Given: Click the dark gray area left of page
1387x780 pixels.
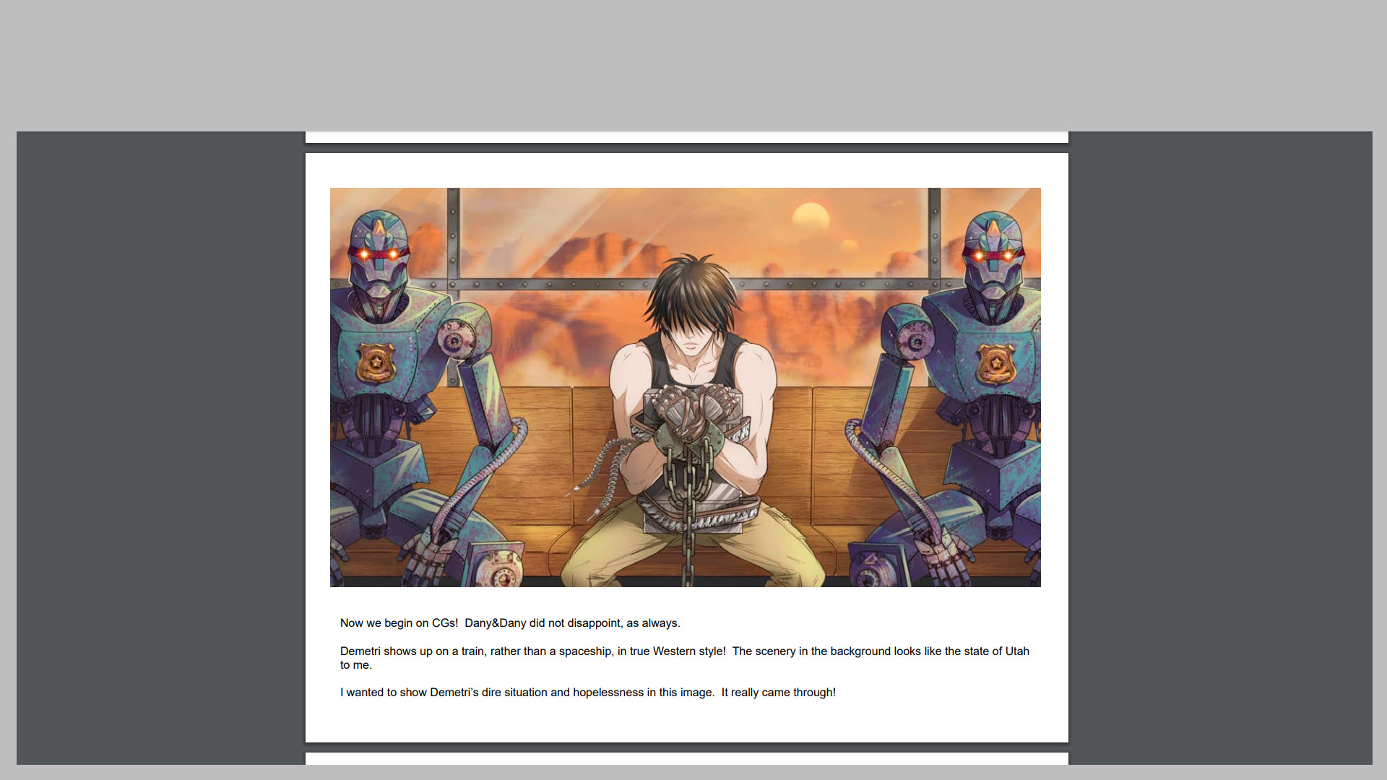Looking at the screenshot, I should click(159, 433).
